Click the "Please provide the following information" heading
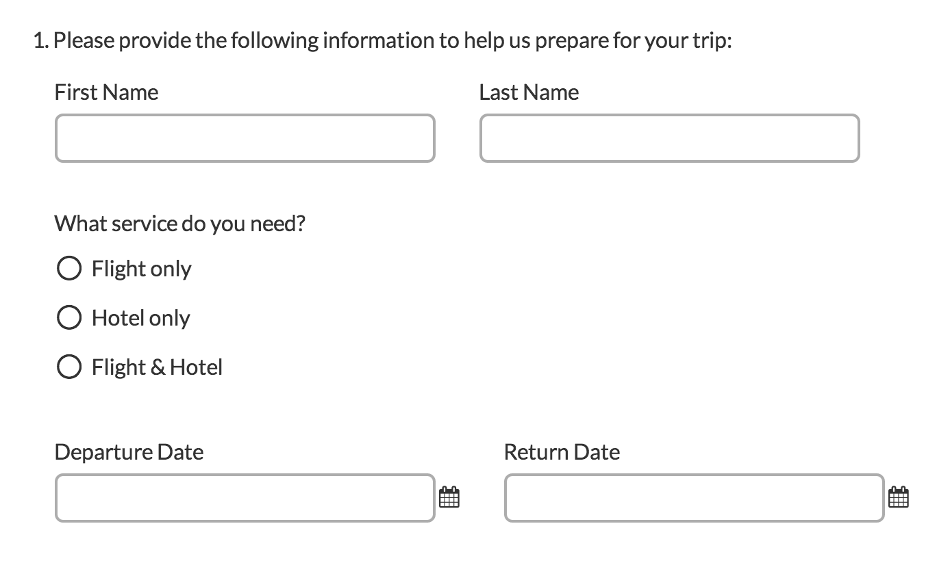 coord(392,41)
